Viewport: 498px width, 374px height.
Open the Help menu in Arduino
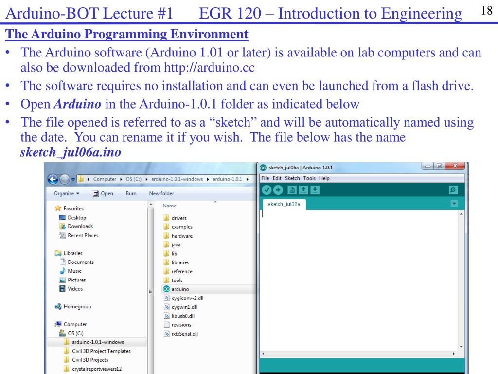(324, 178)
